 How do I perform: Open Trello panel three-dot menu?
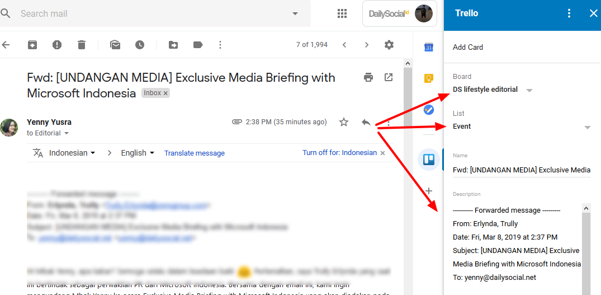[569, 13]
